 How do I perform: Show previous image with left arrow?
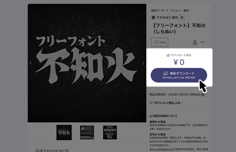[x=31, y=63]
